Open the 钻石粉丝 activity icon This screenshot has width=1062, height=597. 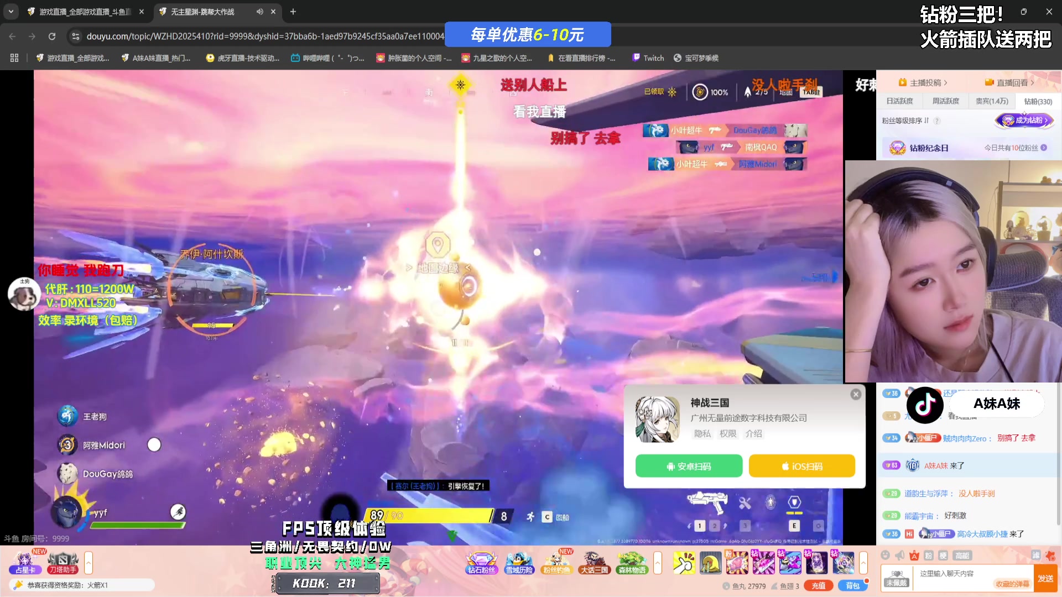tap(481, 563)
